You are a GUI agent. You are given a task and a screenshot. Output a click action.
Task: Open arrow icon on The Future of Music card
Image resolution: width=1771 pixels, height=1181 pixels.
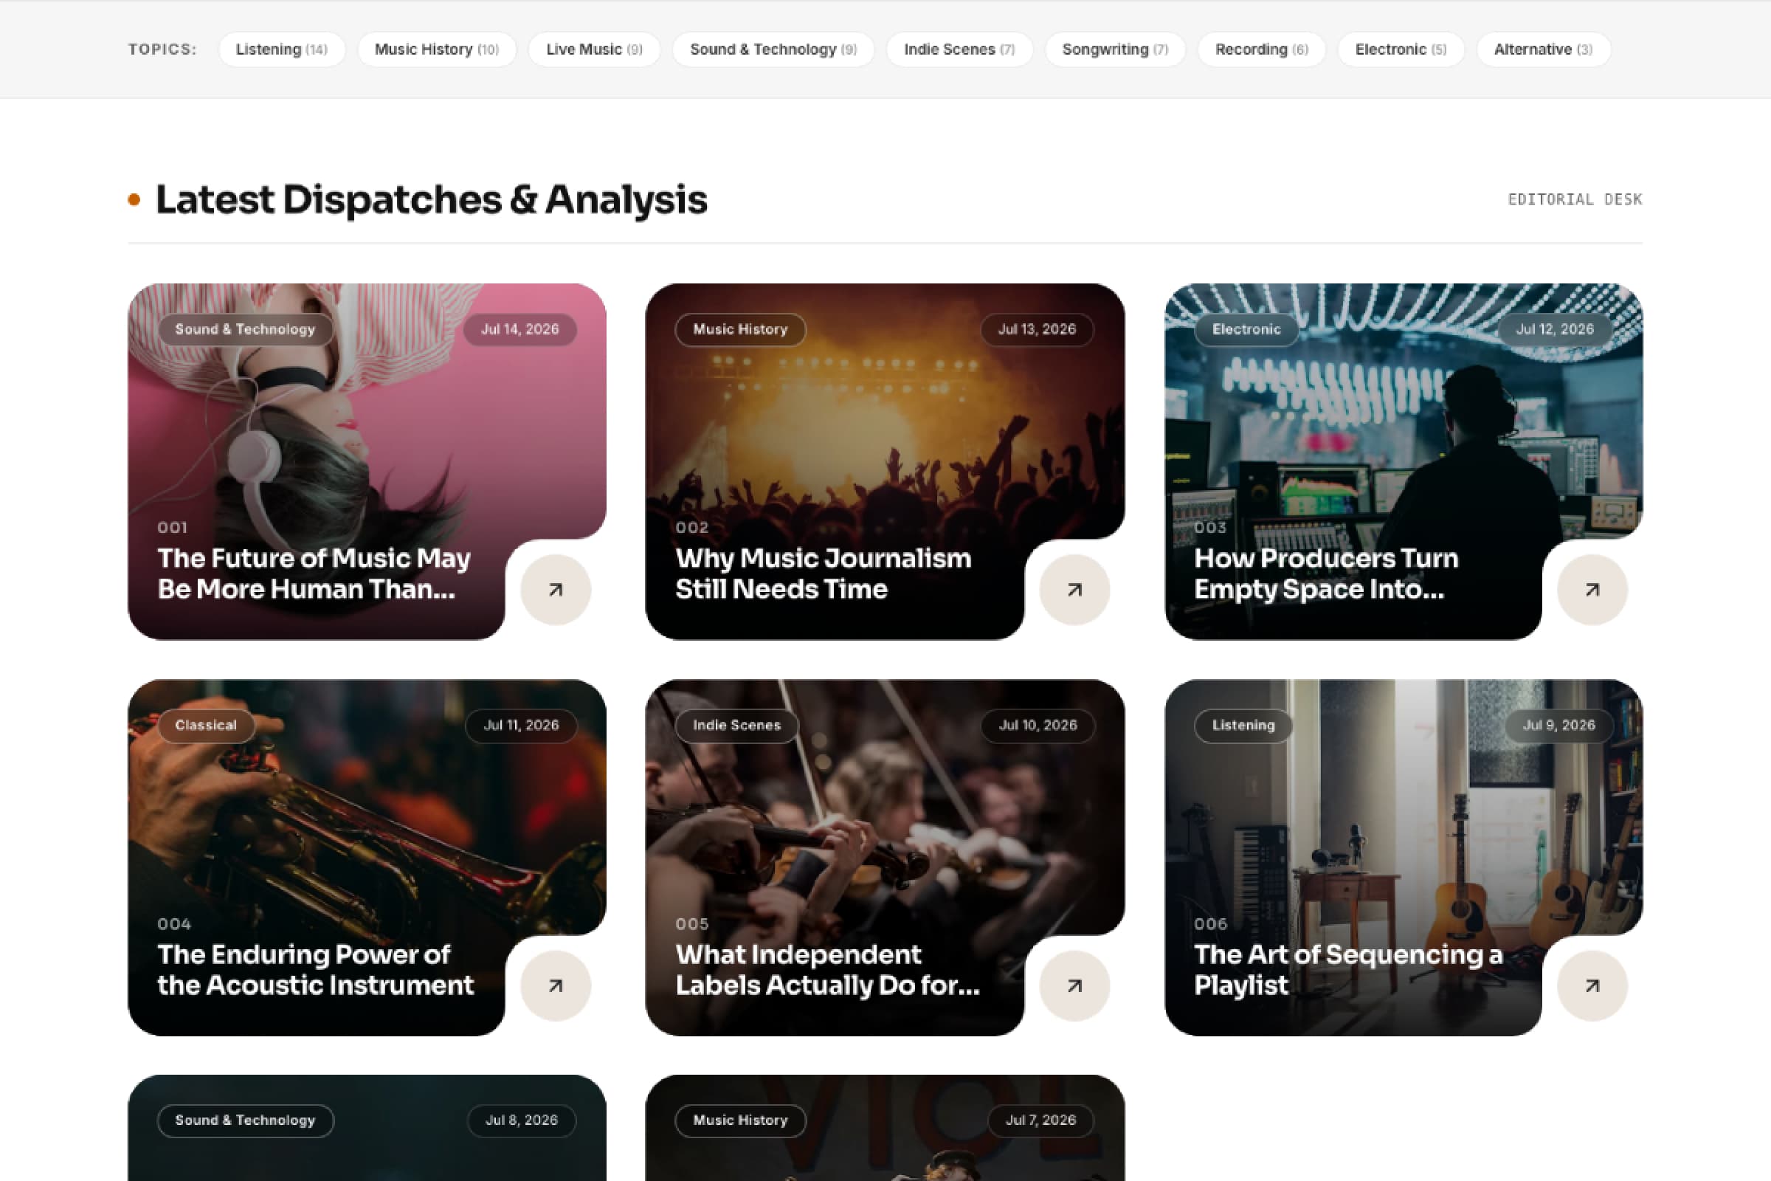pyautogui.click(x=556, y=590)
